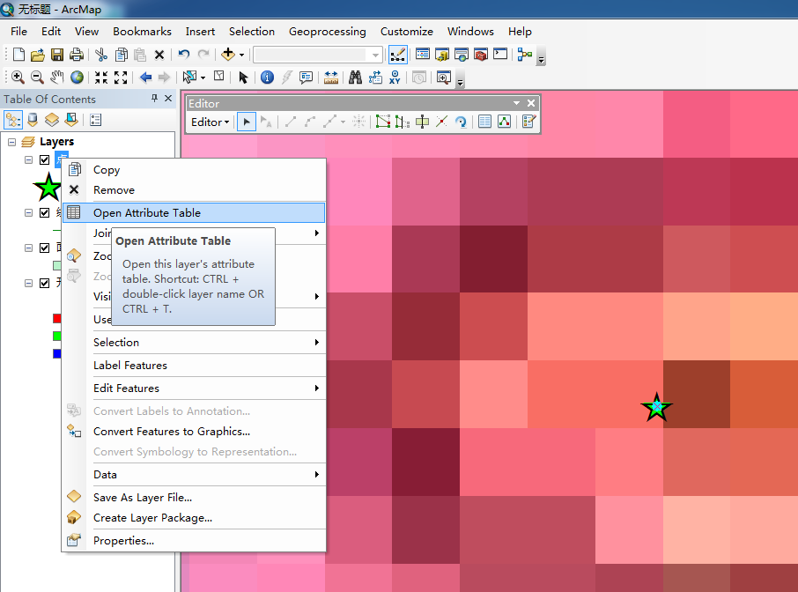Screen dimensions: 798x592
Task: Open the map scale combo box
Action: click(x=318, y=55)
